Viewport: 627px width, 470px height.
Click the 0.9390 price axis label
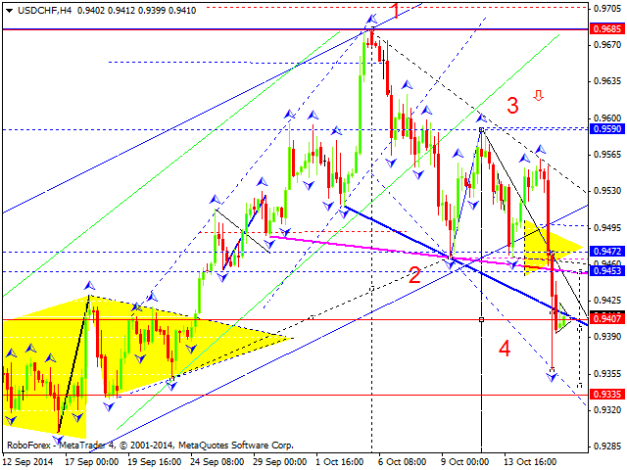pos(607,337)
